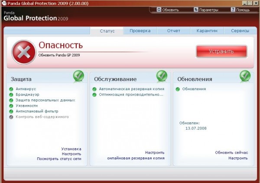Viewport: 260px width, 183px height.
Task: Select the disabled Контроль веб-содержимого item
Action: point(42,117)
